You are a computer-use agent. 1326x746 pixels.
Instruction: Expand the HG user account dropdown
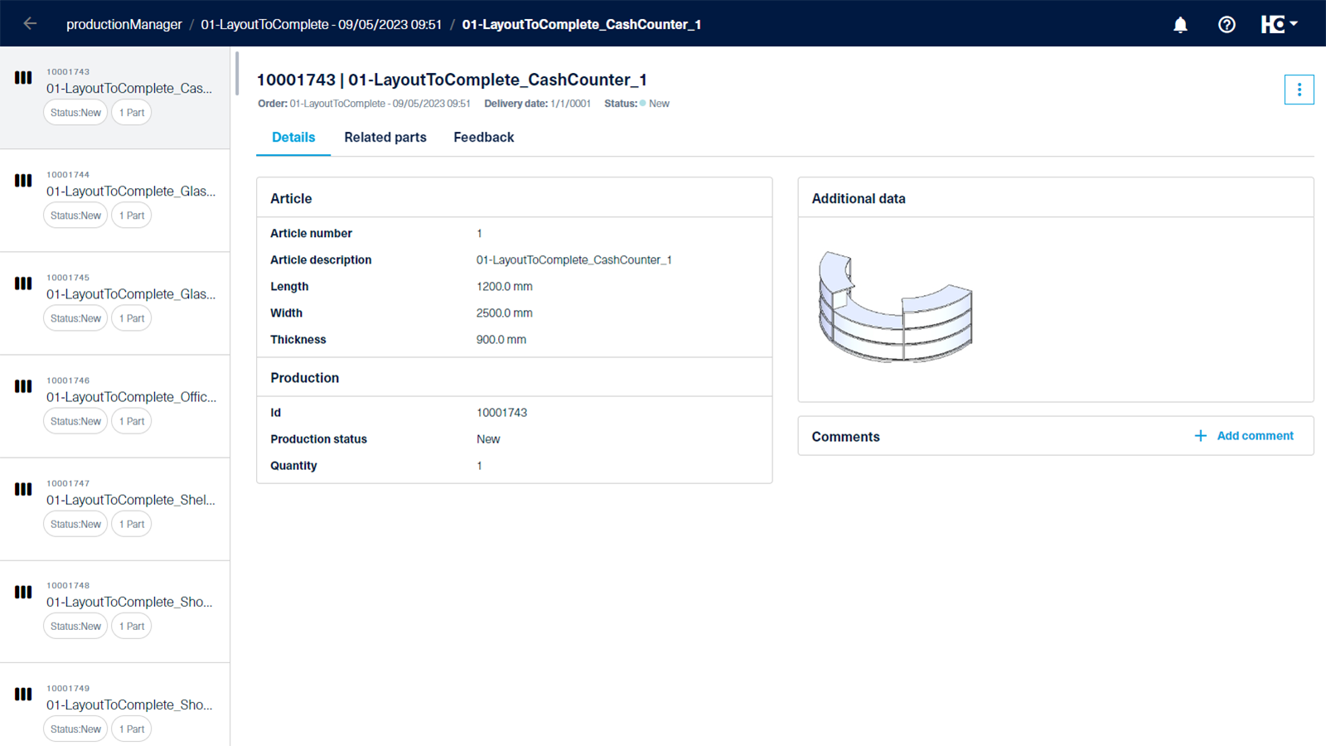1279,24
